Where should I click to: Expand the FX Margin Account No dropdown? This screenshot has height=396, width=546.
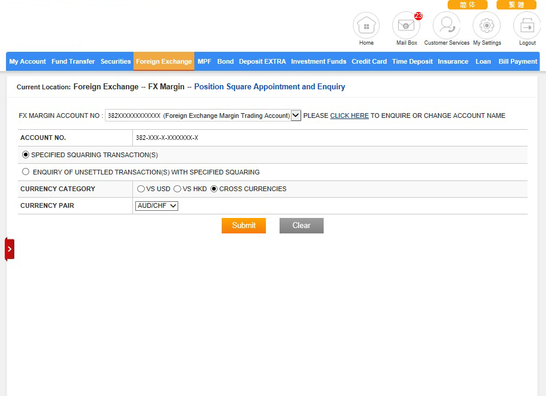point(296,116)
